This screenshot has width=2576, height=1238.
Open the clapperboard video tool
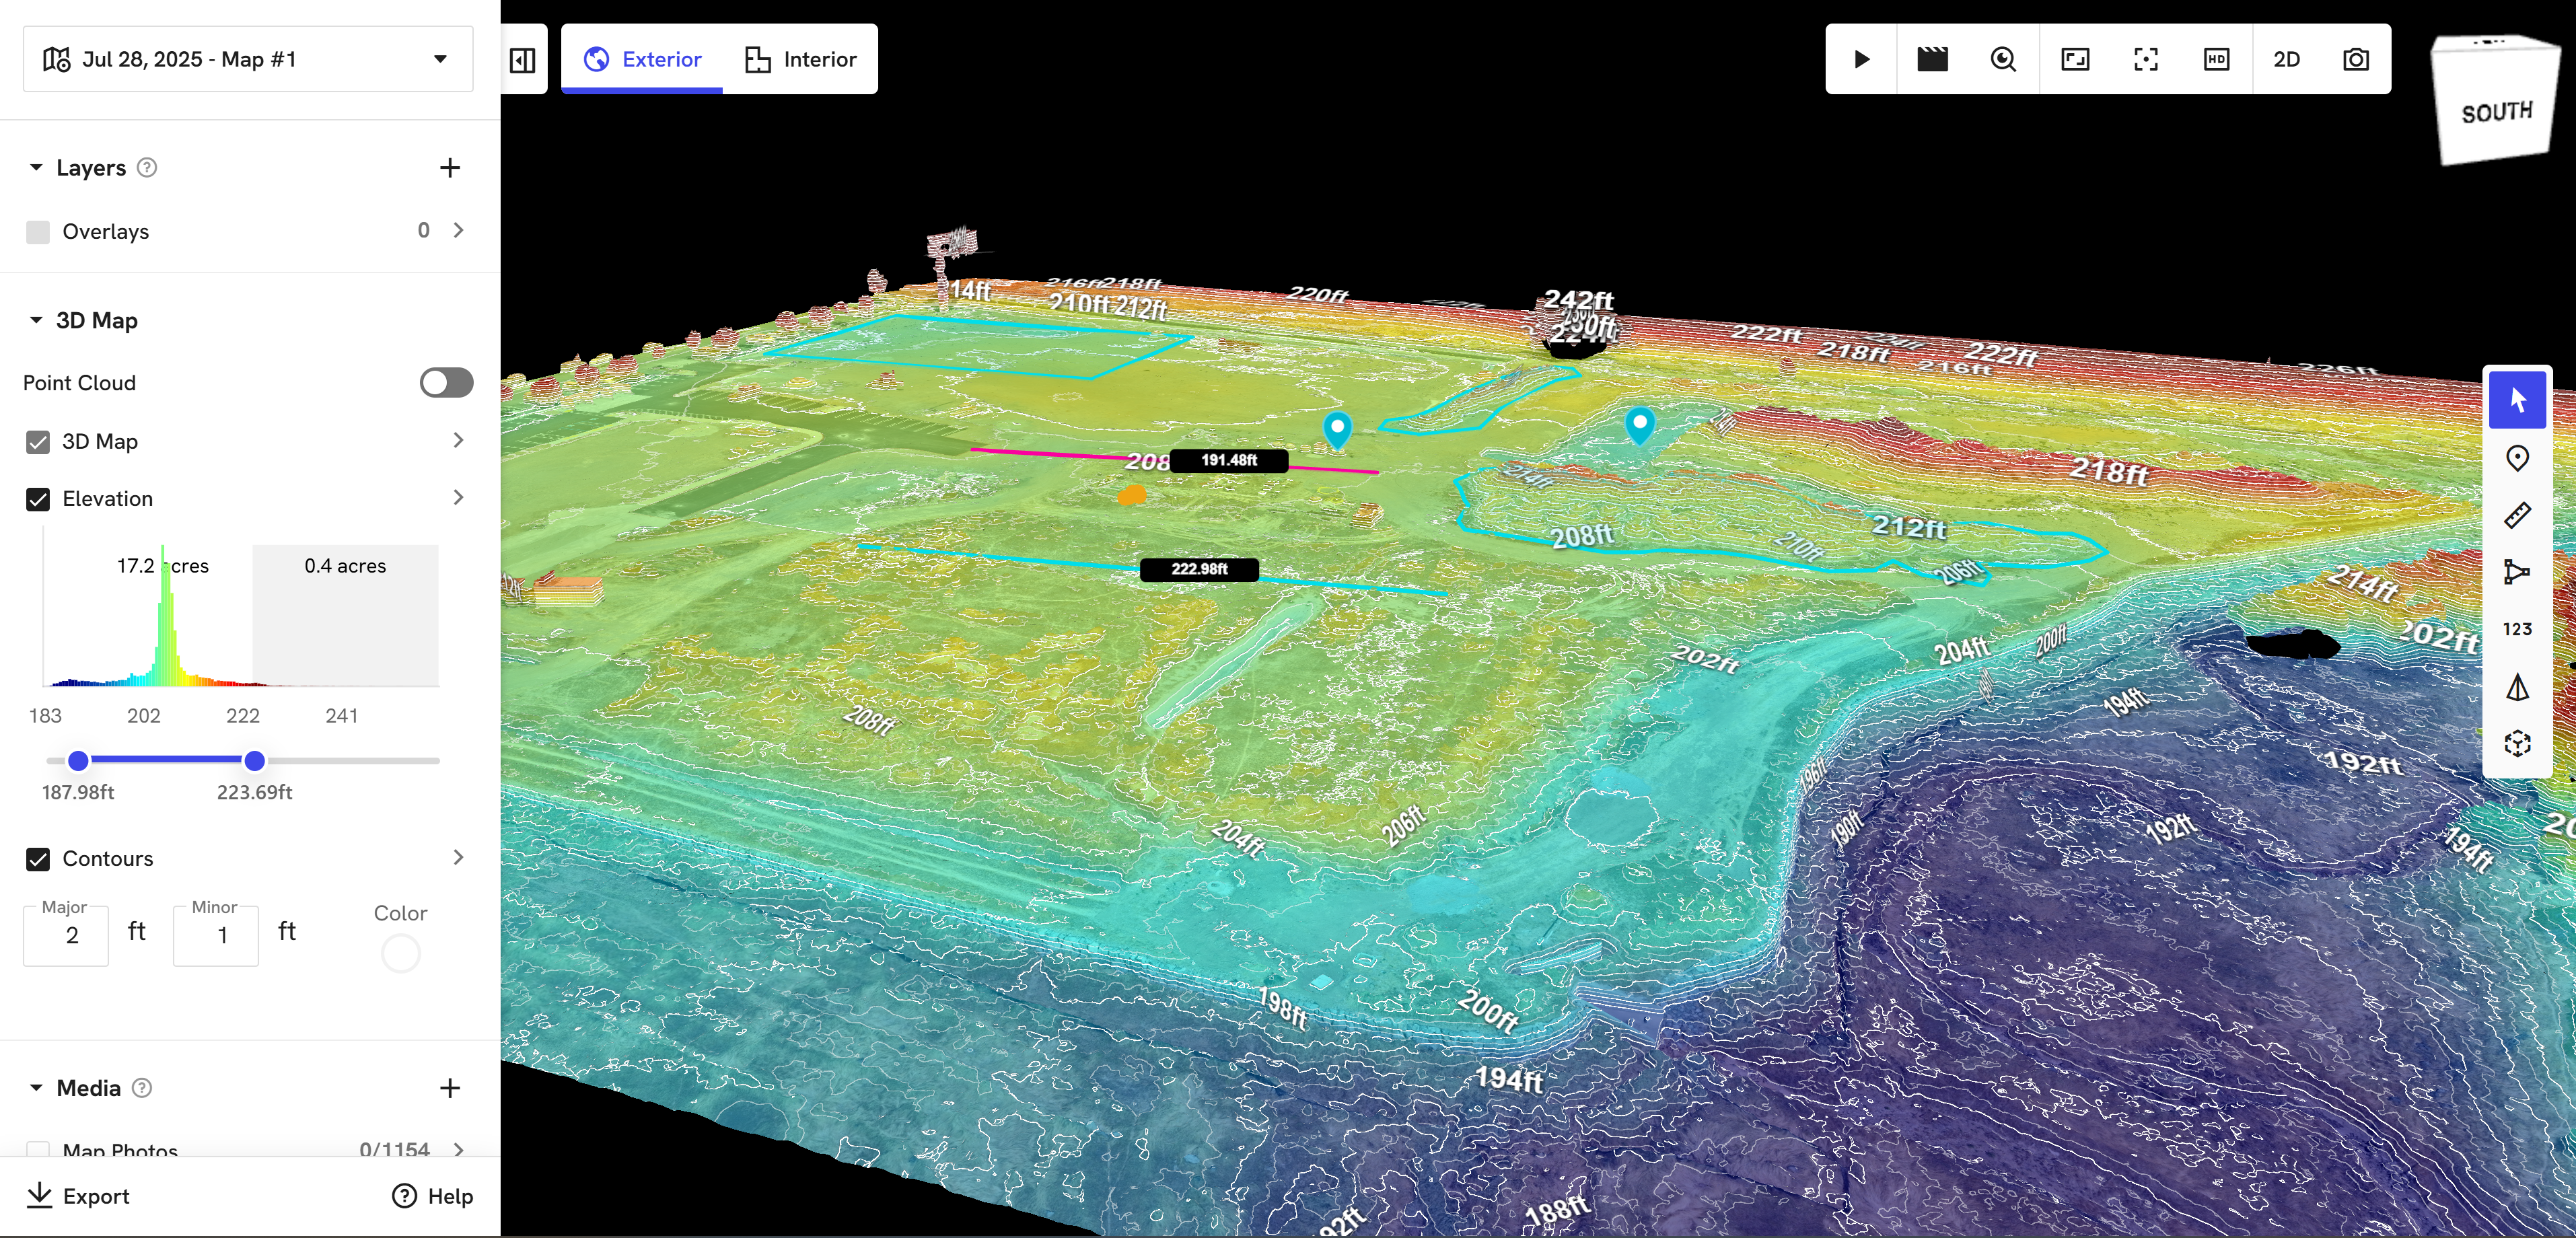point(1932,59)
